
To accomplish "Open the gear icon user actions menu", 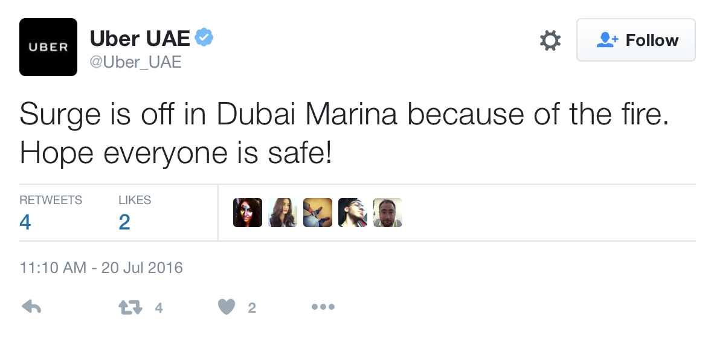I will [x=550, y=40].
